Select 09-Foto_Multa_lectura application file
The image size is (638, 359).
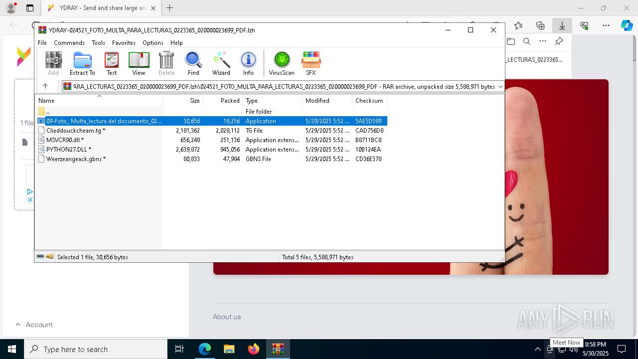pos(211,121)
